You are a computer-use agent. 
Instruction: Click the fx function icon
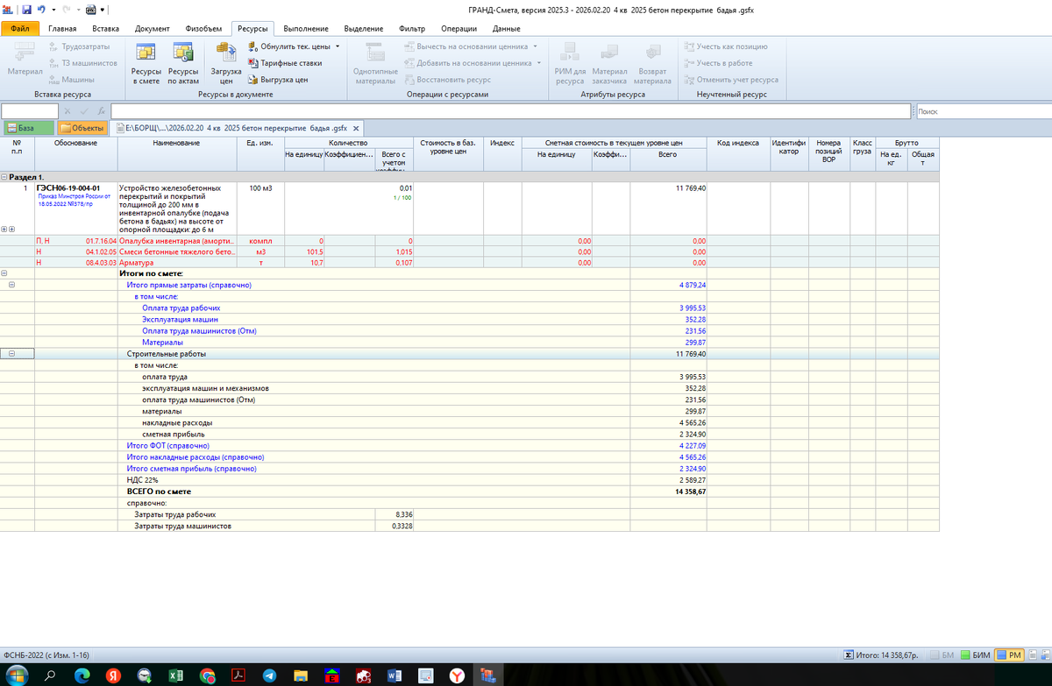pos(102,111)
